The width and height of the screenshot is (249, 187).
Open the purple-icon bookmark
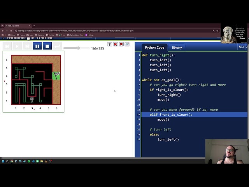tap(89, 35)
